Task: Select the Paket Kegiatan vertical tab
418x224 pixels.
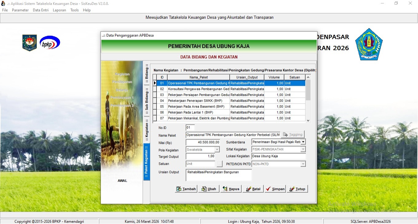Action: point(147,162)
